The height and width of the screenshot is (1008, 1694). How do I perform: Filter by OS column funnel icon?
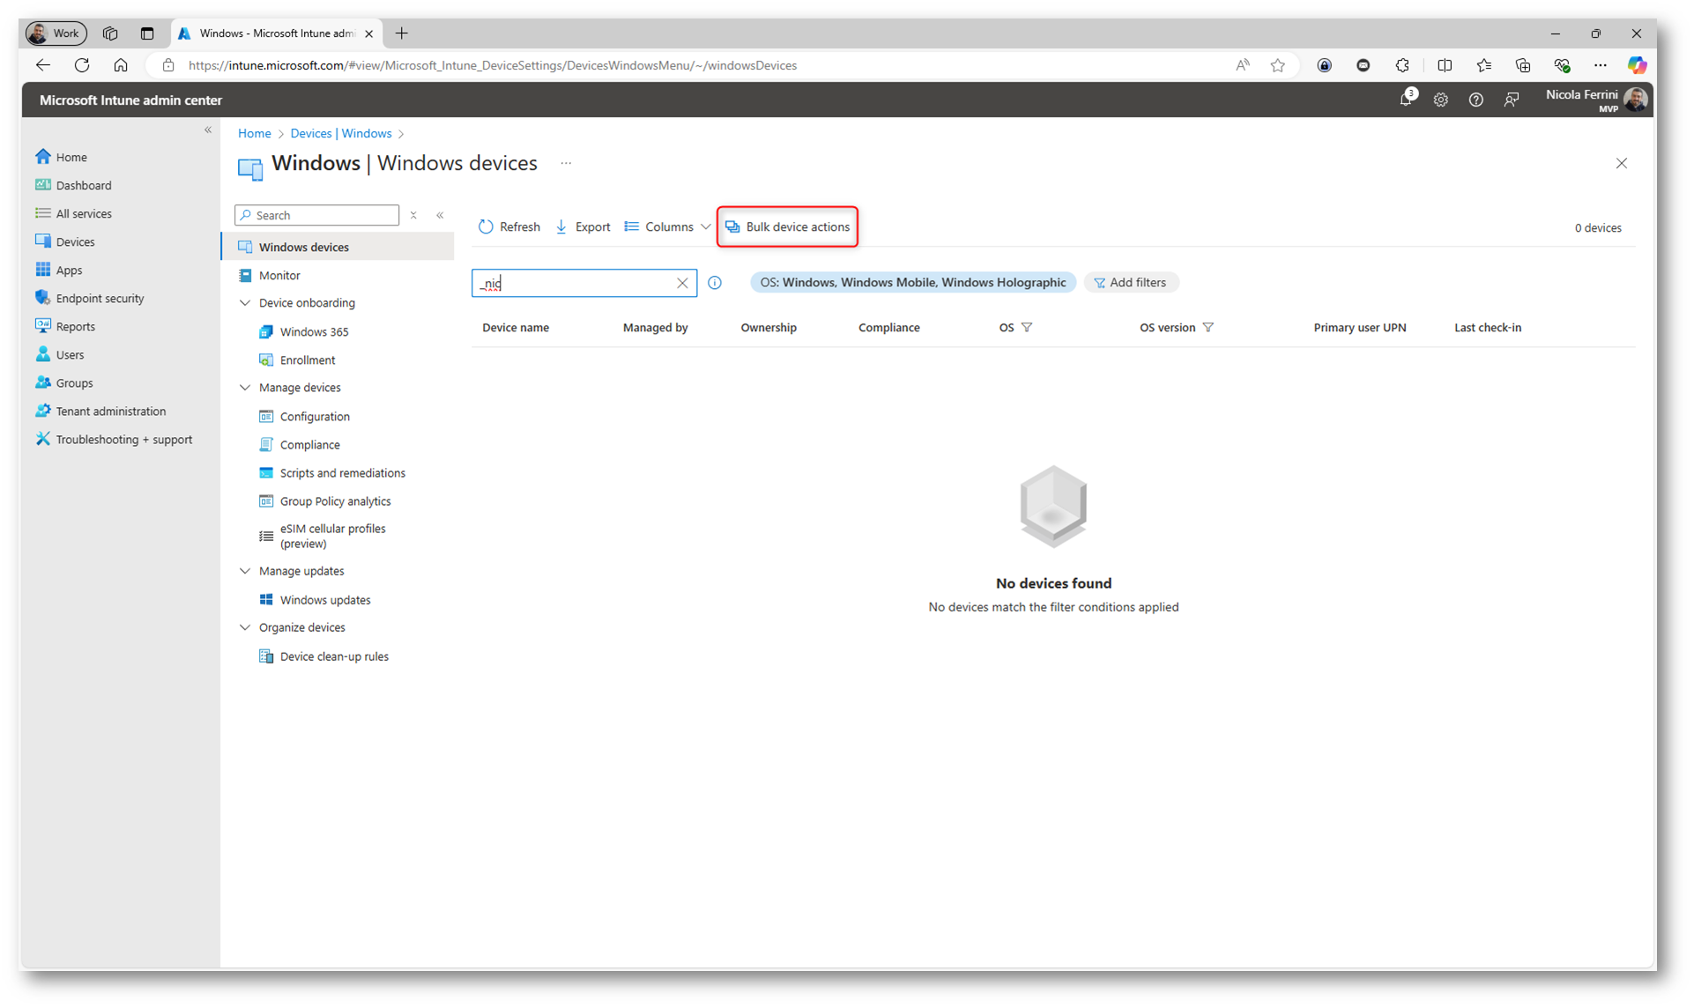coord(1027,328)
